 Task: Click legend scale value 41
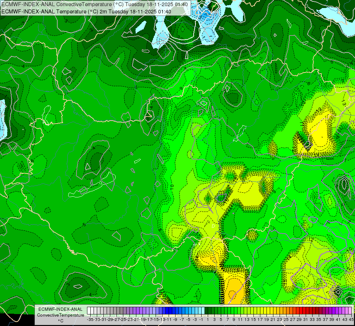(x=338, y=319)
